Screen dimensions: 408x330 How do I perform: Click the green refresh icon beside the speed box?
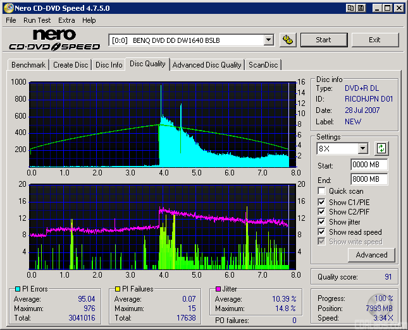tap(381, 149)
